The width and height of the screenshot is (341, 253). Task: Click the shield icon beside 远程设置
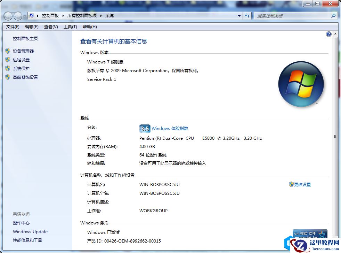click(x=8, y=60)
